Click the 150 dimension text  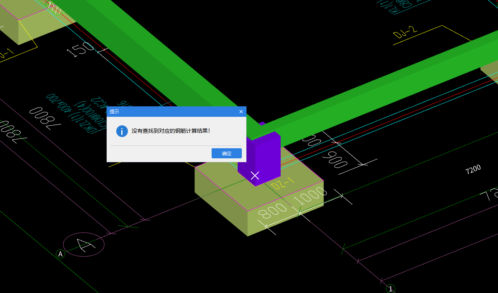tap(81, 49)
